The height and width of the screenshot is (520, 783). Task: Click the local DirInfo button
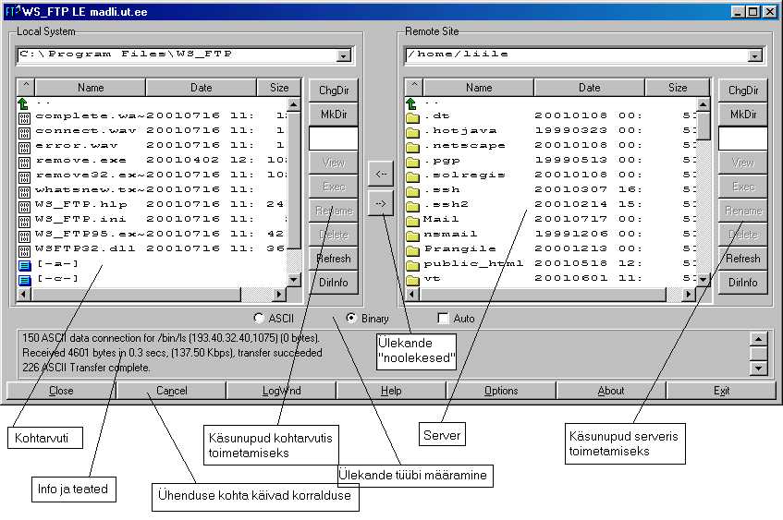[x=334, y=283]
